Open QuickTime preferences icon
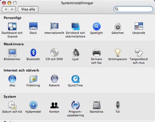Screen dimensions: 155x122 (76, 79)
